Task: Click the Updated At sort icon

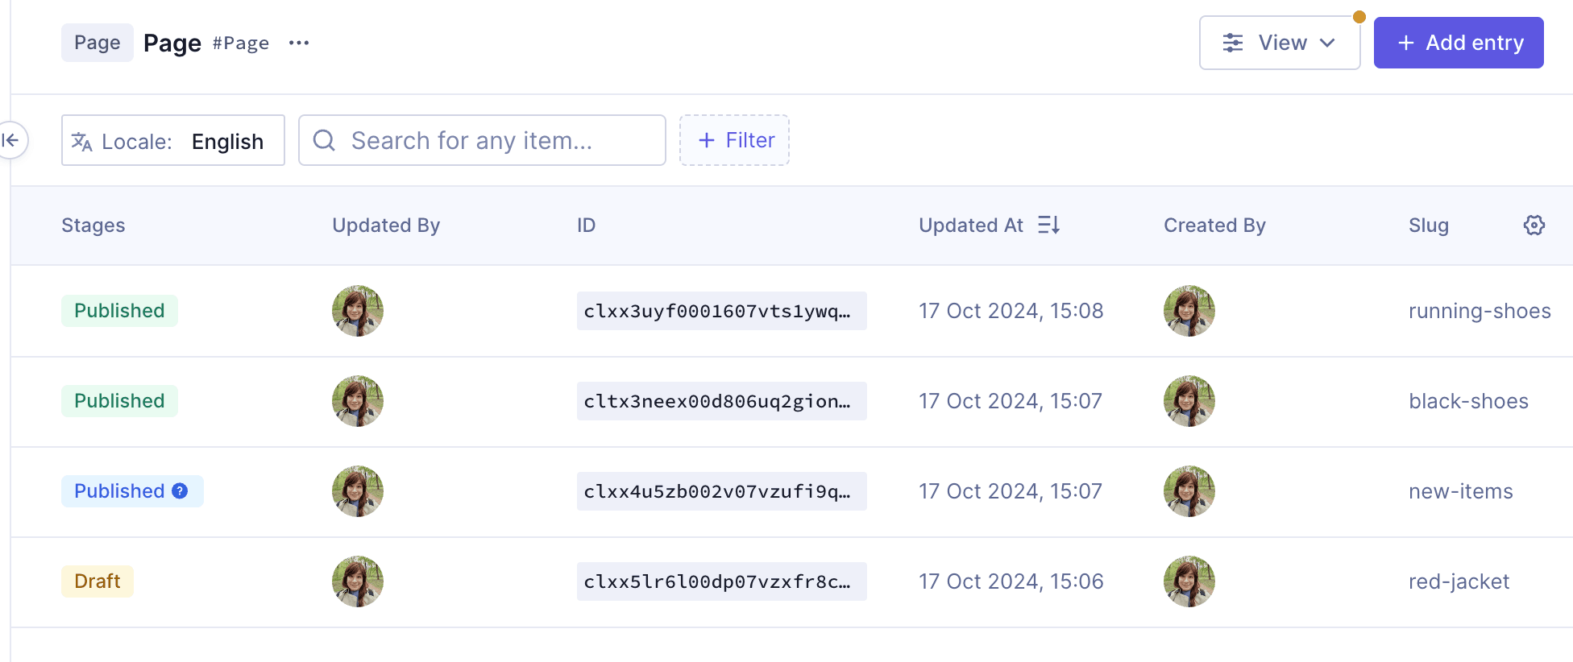Action: coord(1048,225)
